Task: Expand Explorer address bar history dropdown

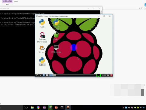Action: (139, 8)
